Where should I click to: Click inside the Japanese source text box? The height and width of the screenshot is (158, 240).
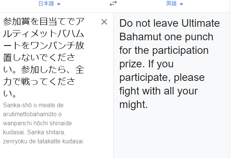coord(45,56)
